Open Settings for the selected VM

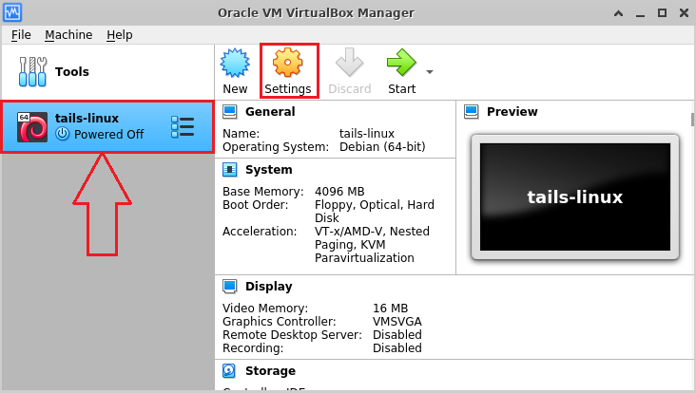tap(288, 71)
